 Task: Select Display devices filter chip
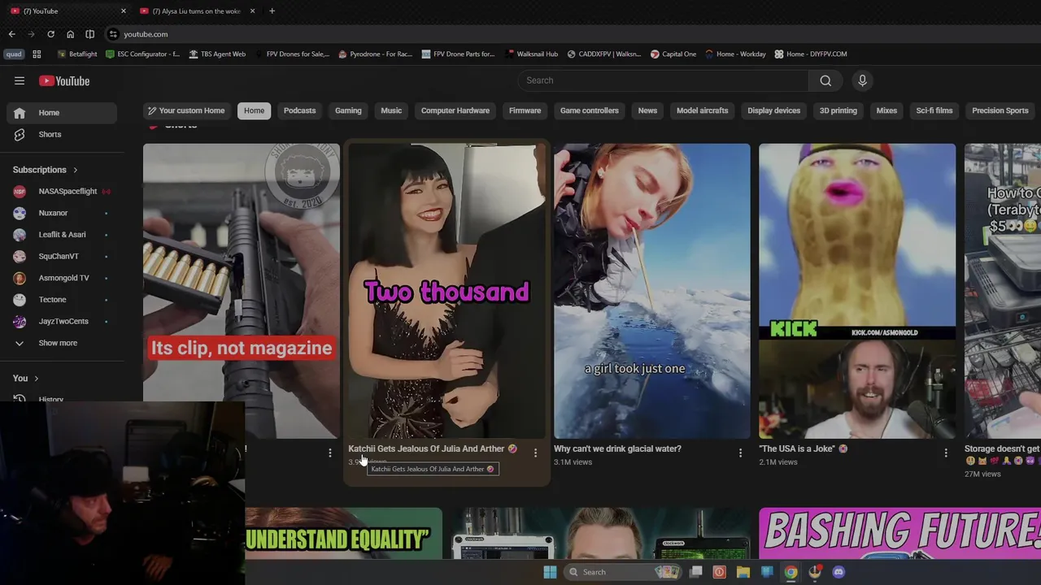click(774, 110)
